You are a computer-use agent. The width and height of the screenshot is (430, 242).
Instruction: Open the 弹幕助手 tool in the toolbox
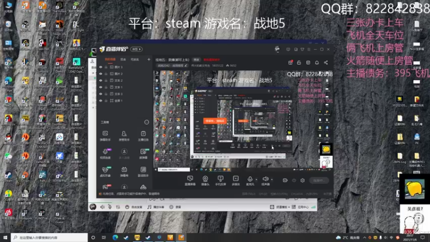(105, 136)
